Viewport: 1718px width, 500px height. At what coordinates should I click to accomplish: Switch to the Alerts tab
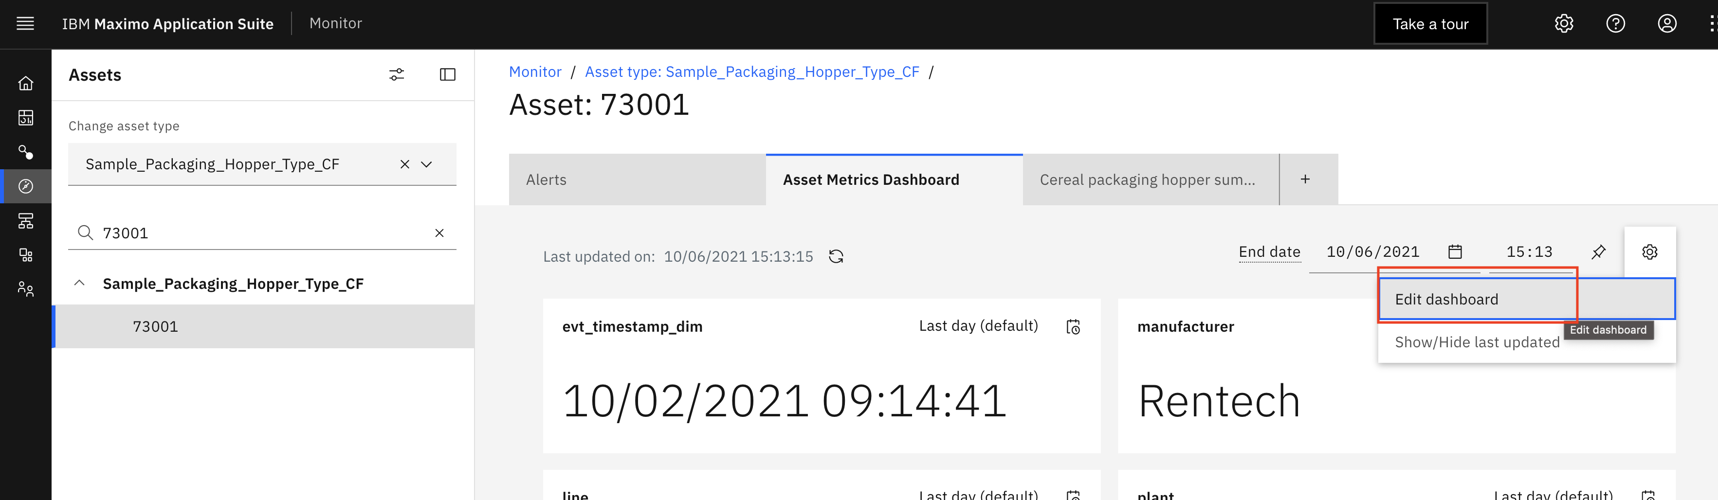coord(637,179)
